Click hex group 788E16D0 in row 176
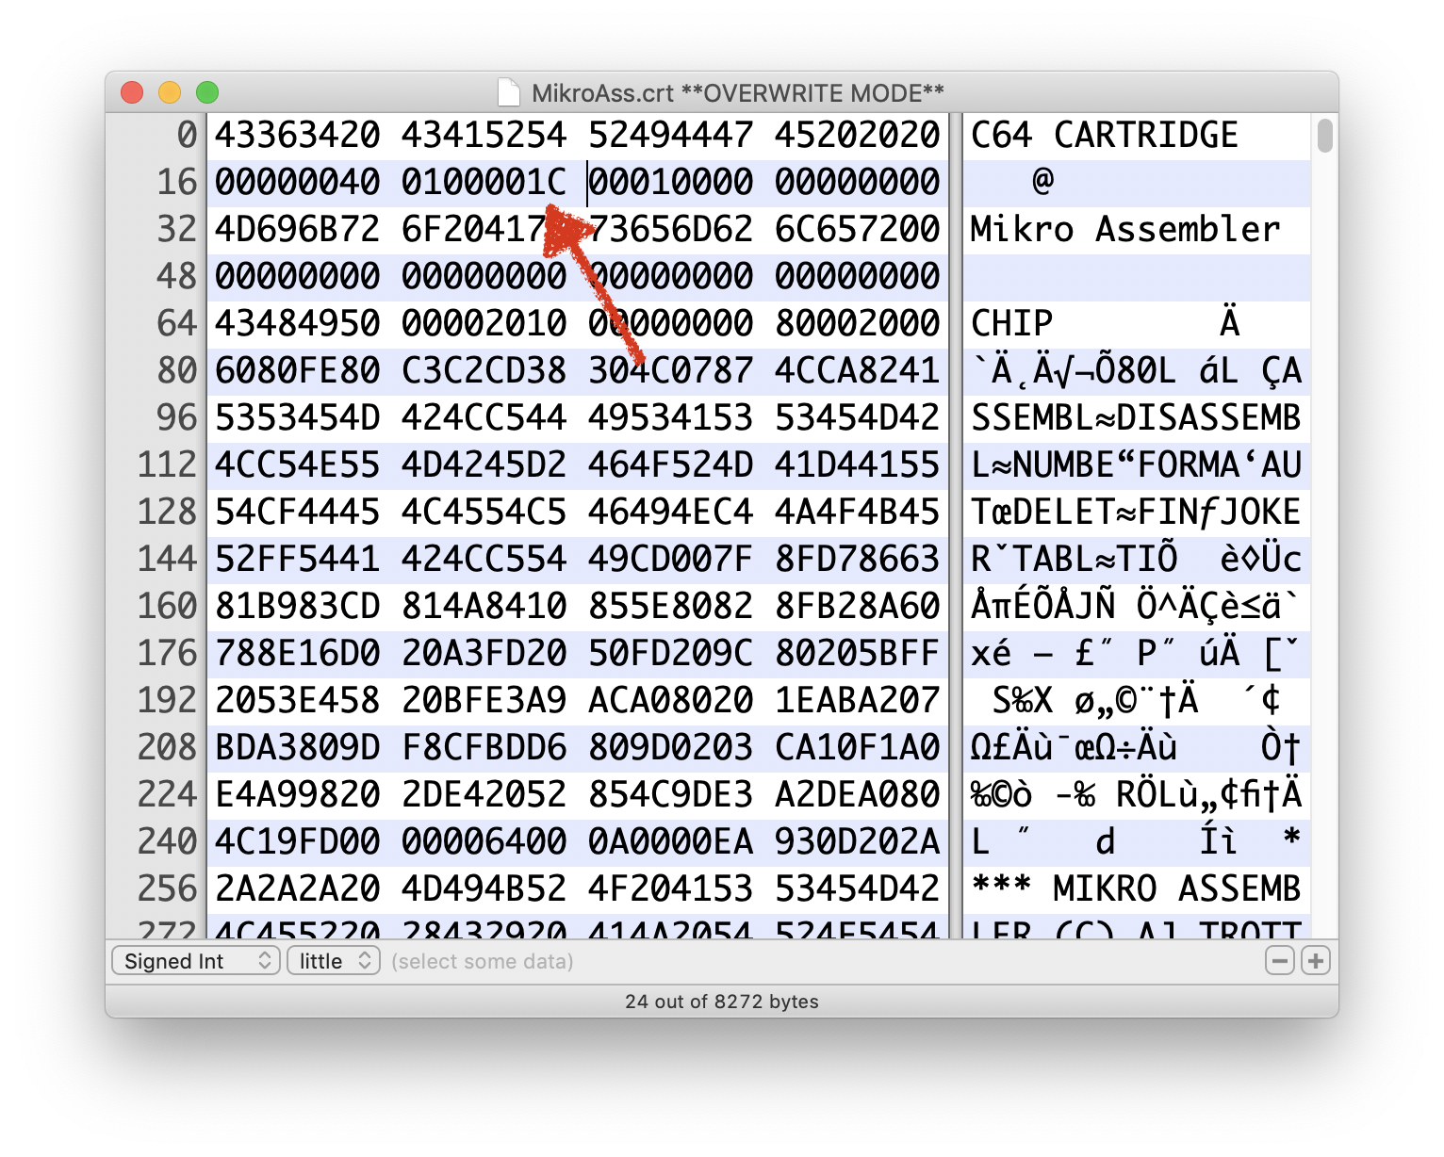 (298, 653)
